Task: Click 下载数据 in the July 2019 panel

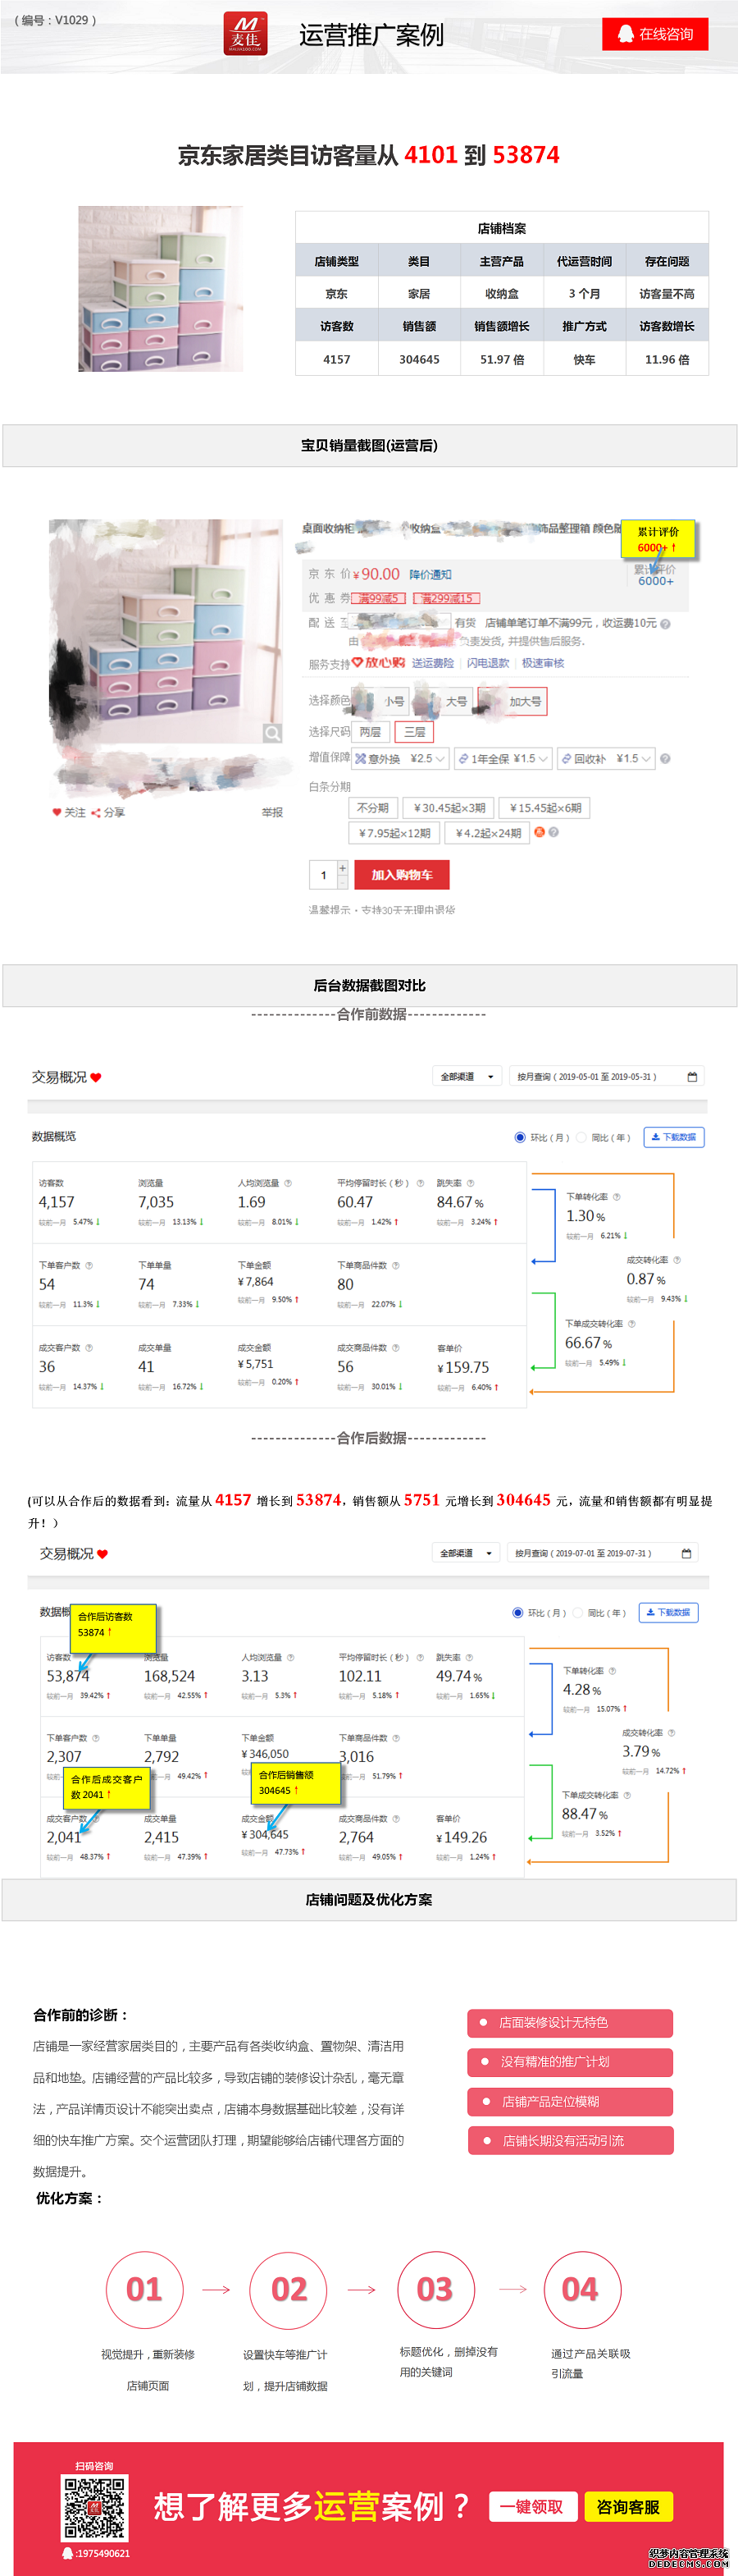Action: 669,1613
